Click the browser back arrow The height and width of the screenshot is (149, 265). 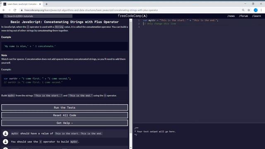(x=4, y=10)
